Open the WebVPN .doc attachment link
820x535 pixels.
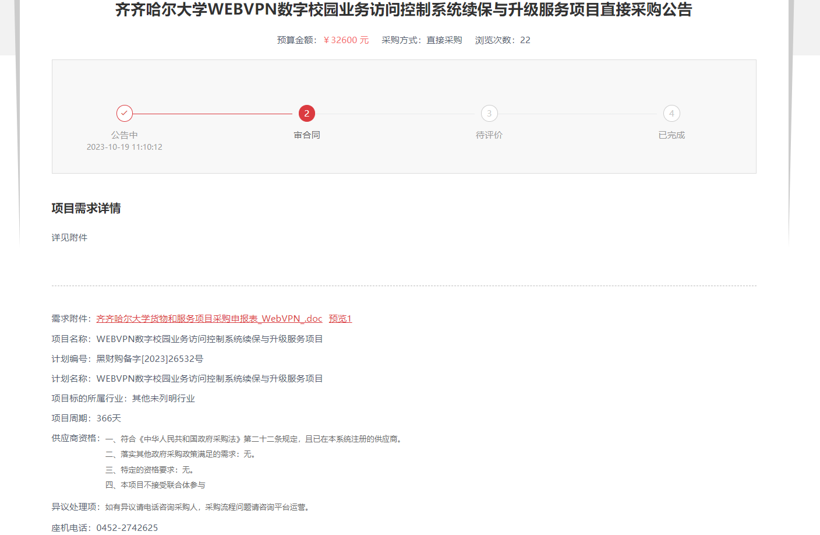[x=209, y=318]
